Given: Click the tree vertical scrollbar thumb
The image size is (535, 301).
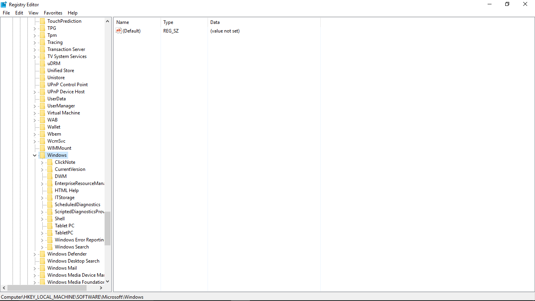Looking at the screenshot, I should click(x=108, y=228).
